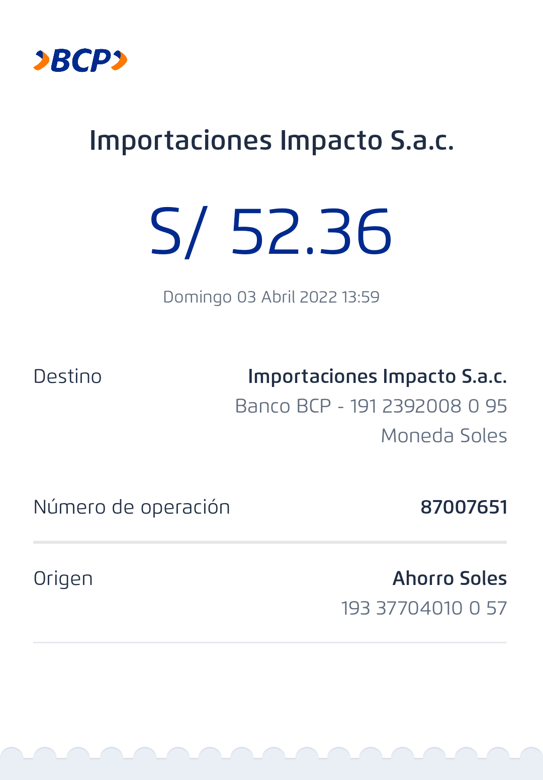Select origin account number 193 37704010 0 57
This screenshot has height=780, width=543.
(x=424, y=608)
